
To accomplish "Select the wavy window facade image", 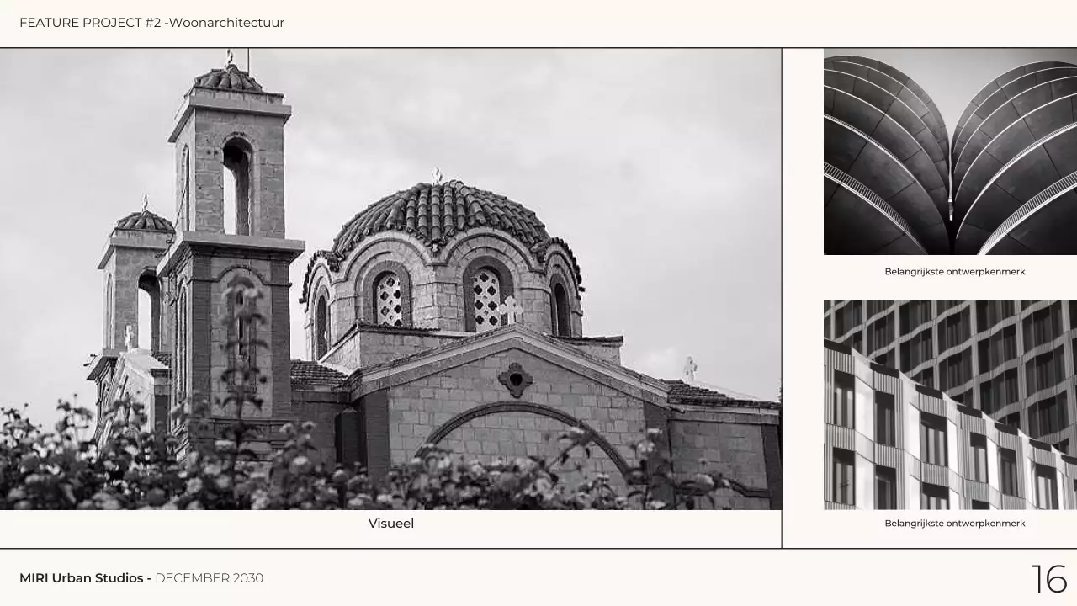I will tap(950, 404).
